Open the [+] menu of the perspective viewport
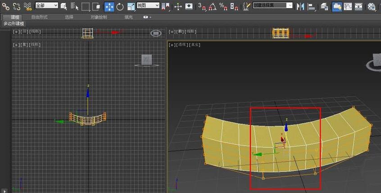This screenshot has width=381, height=193. click(172, 45)
